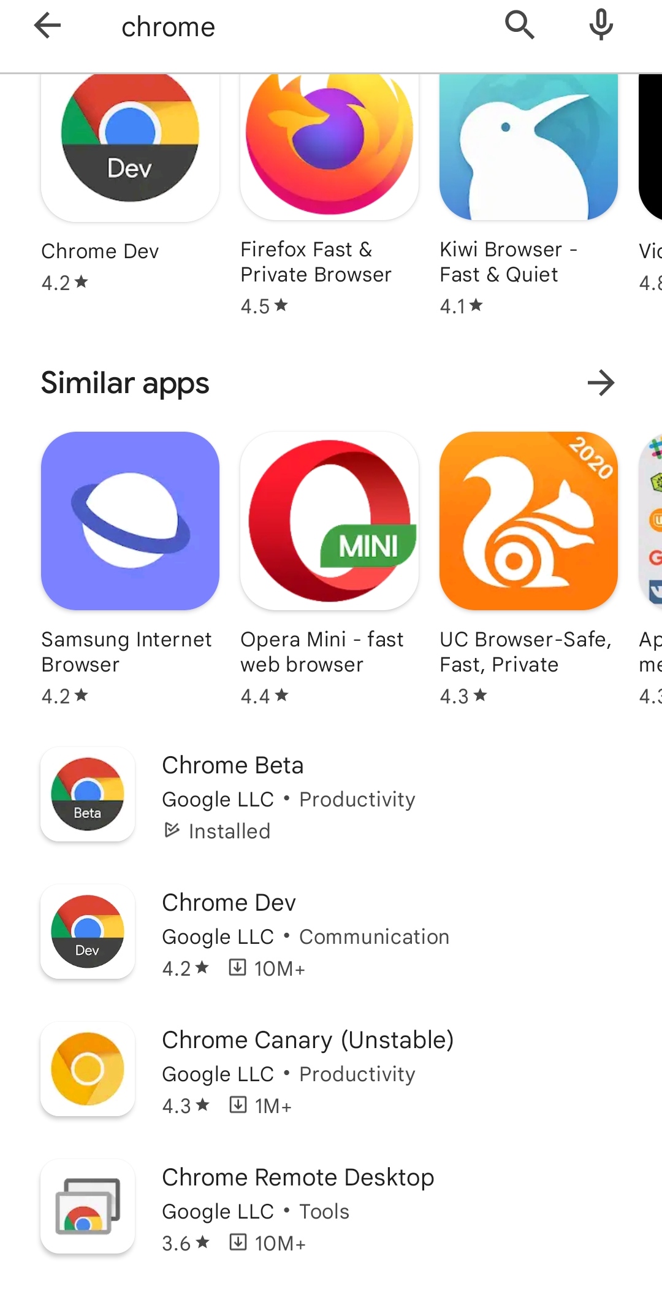Activate voice search microphone

coord(601,26)
